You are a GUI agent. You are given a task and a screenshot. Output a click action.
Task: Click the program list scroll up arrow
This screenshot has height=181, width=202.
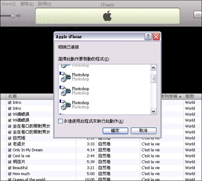(153, 67)
